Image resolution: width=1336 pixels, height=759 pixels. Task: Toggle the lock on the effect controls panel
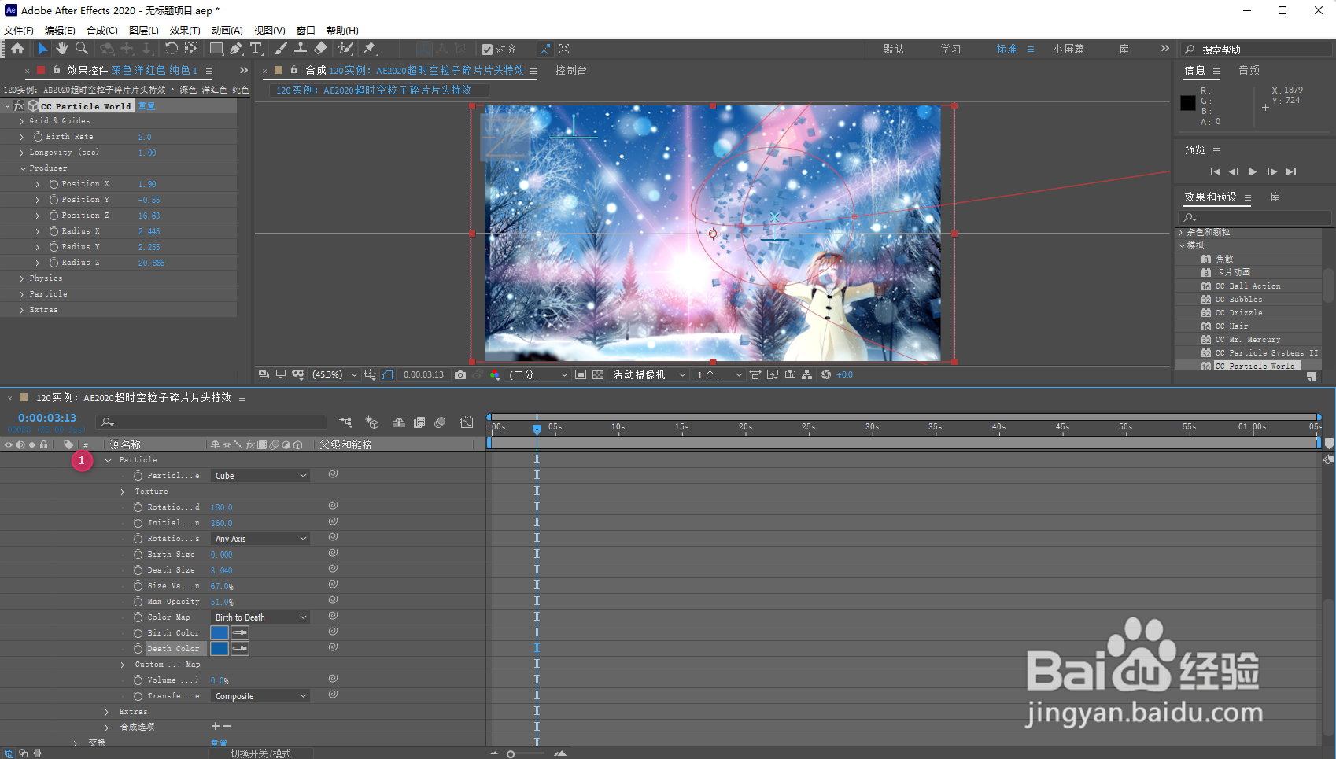tap(56, 70)
